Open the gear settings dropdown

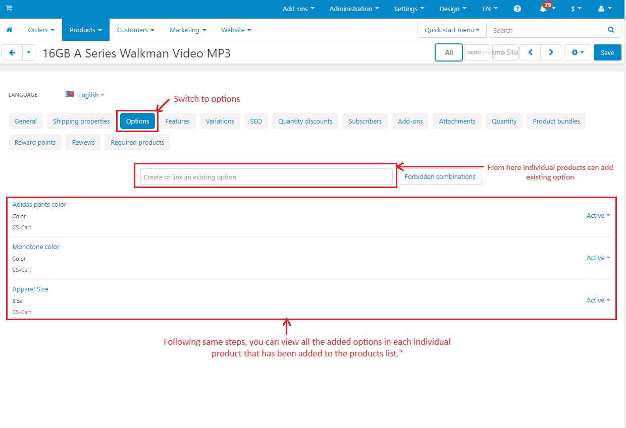(x=578, y=52)
